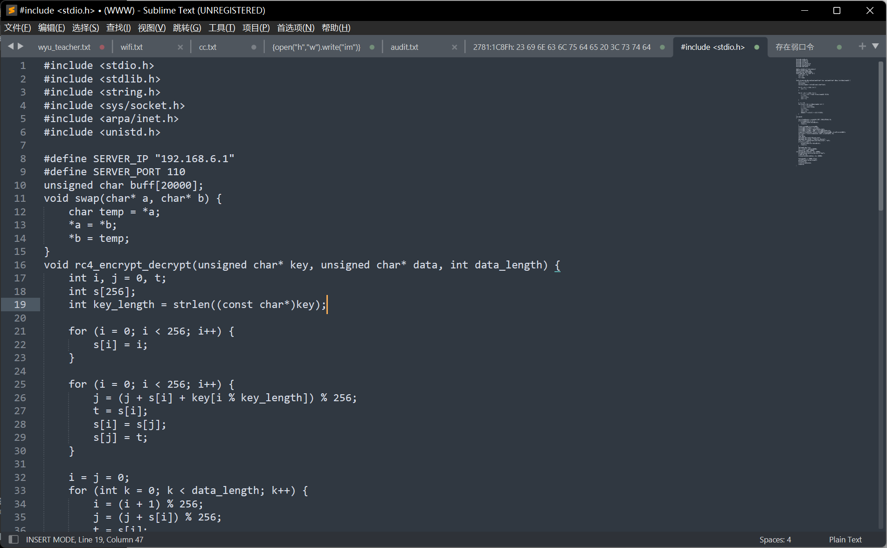Close the #include <stdio.h> tab via dot
Screen dimensions: 887x548
tap(756, 47)
